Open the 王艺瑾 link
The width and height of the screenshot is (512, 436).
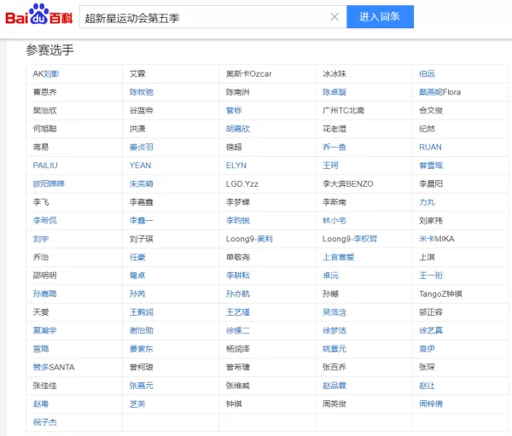[x=238, y=312]
